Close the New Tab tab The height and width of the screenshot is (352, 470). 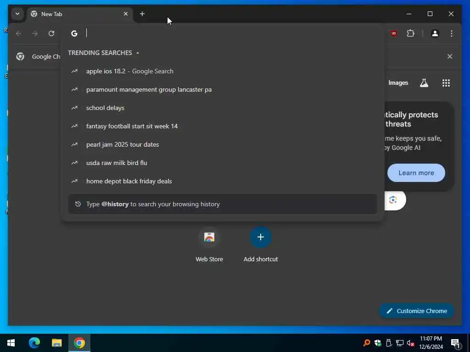coord(126,14)
